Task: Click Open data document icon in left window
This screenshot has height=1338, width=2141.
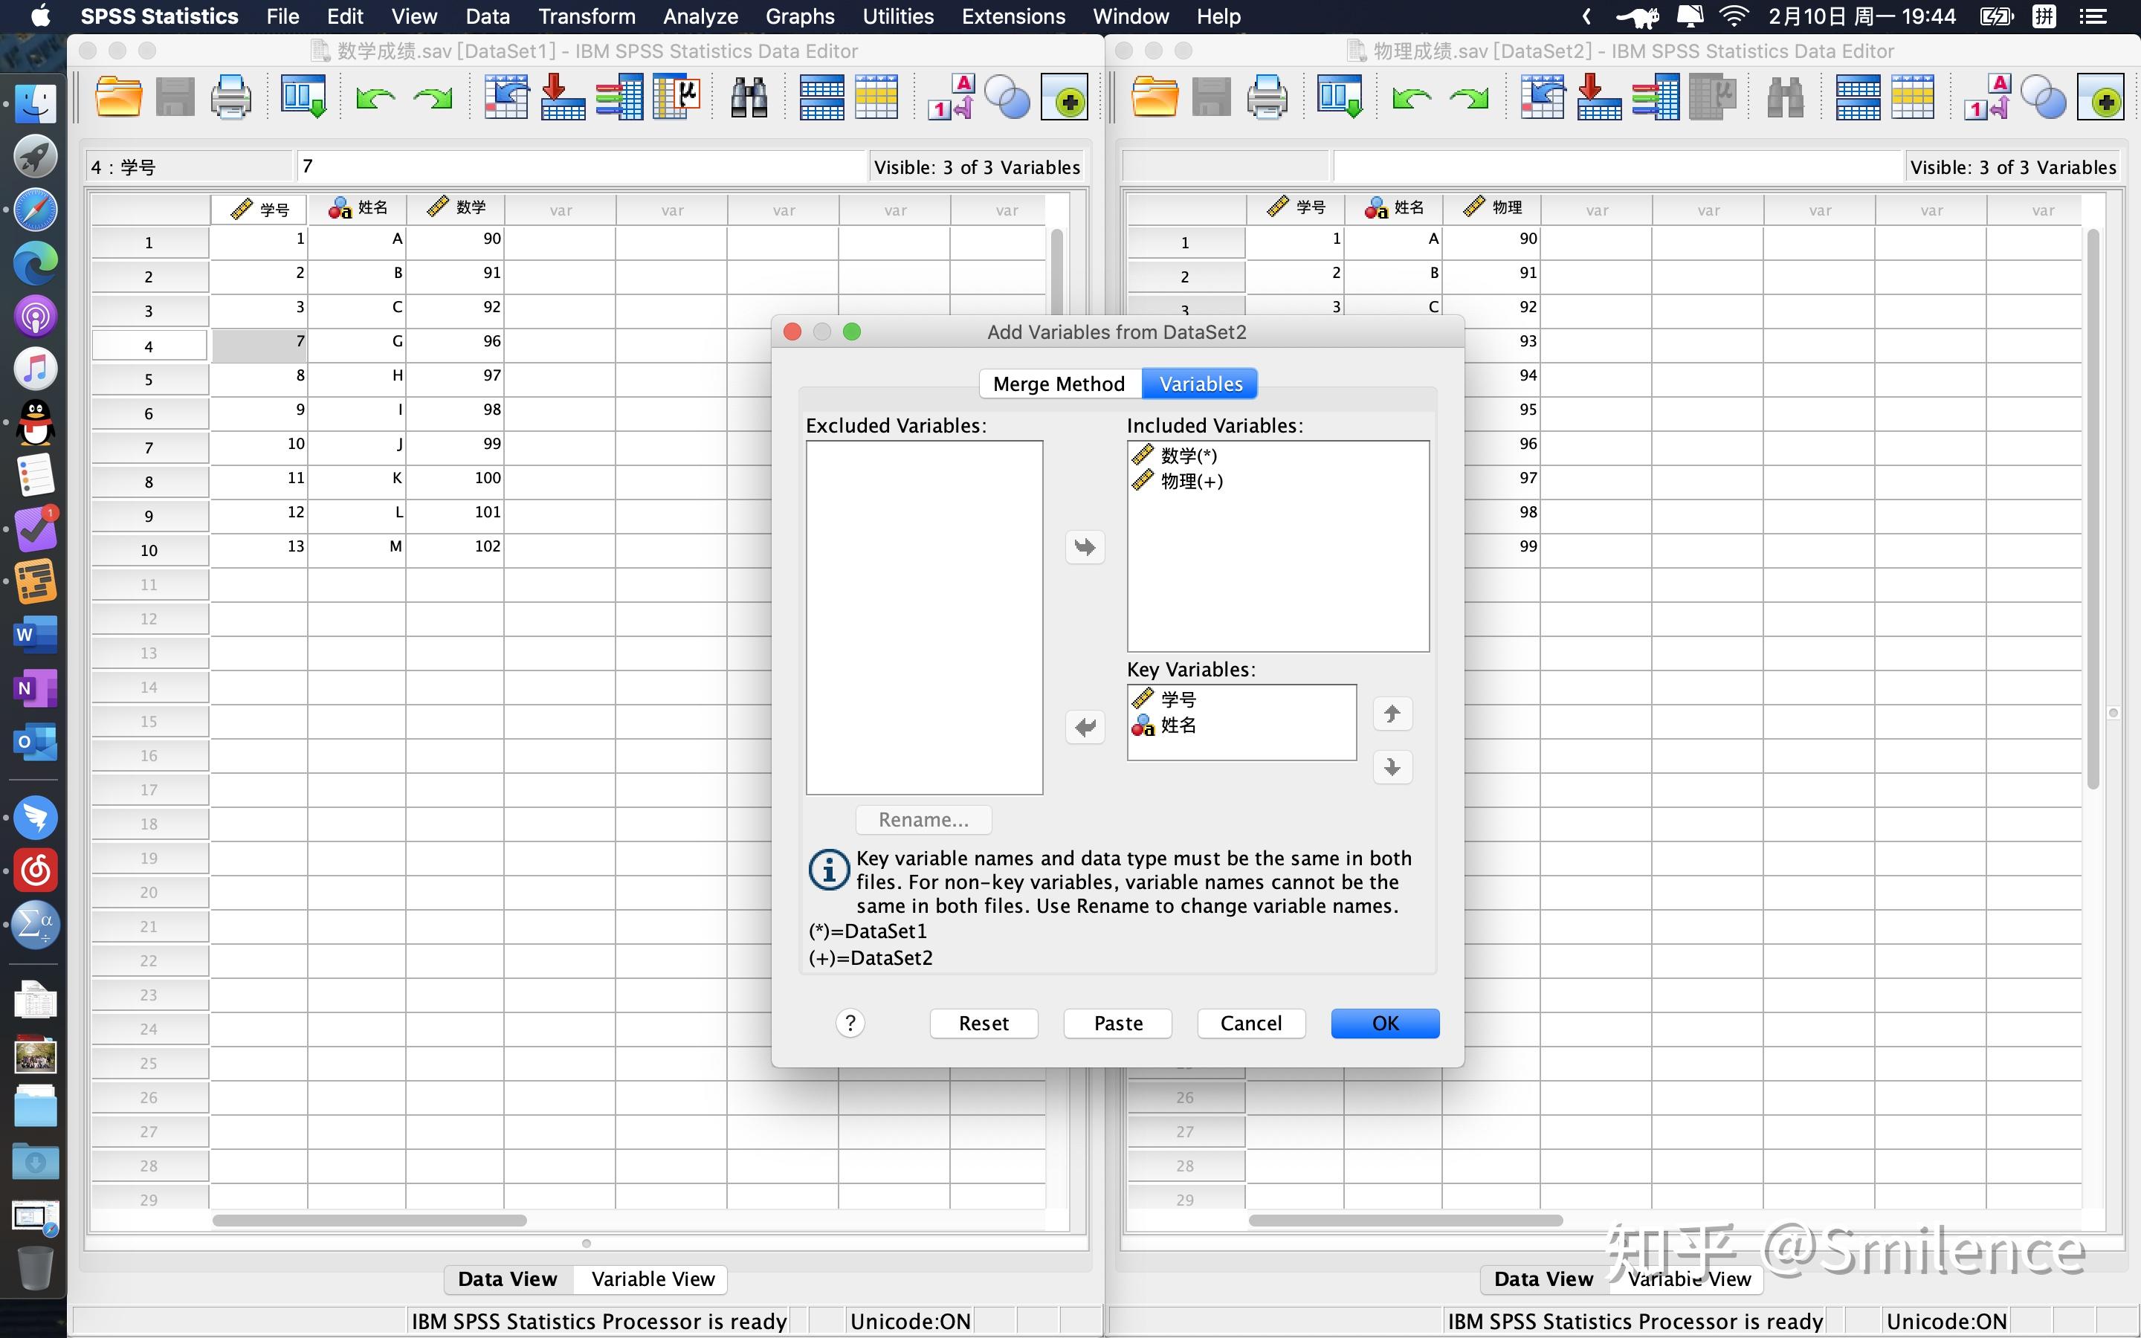Action: 117,97
